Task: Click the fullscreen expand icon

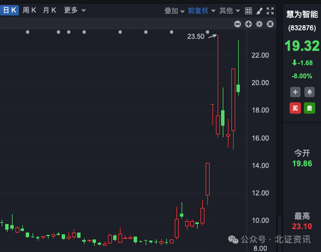Action: click(270, 11)
